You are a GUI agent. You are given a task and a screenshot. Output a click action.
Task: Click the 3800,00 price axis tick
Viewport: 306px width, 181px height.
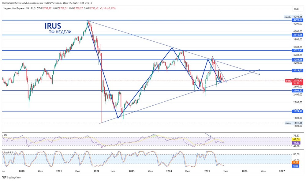point(298,39)
